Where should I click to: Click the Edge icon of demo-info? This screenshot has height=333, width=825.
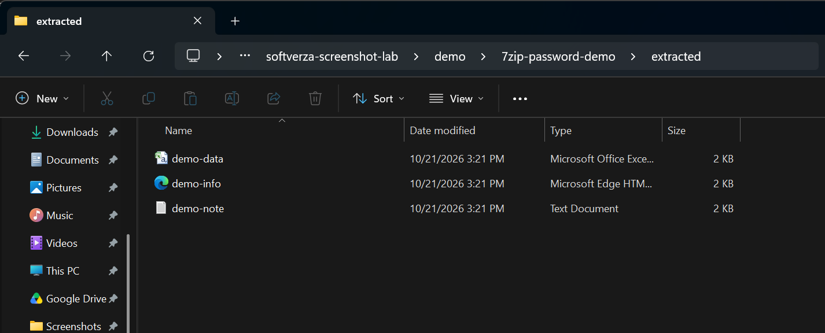coord(161,183)
